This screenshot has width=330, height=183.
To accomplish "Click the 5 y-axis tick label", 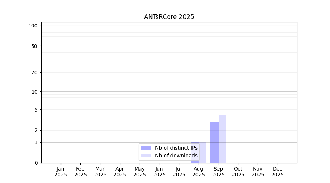I will pyautogui.click(x=36, y=110).
